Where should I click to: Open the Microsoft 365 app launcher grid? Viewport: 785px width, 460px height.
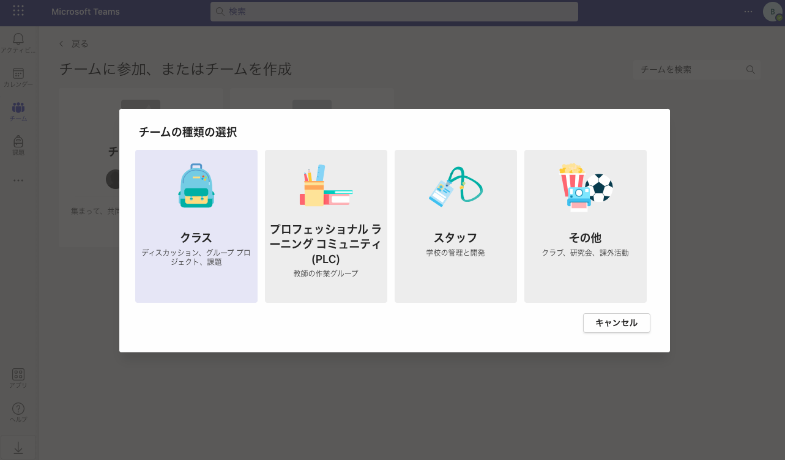pyautogui.click(x=17, y=11)
